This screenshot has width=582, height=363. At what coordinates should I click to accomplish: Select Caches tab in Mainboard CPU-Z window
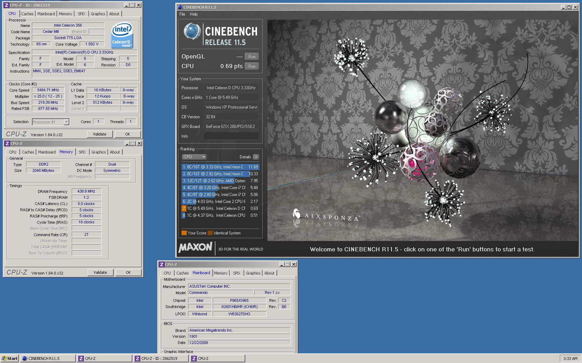point(183,273)
